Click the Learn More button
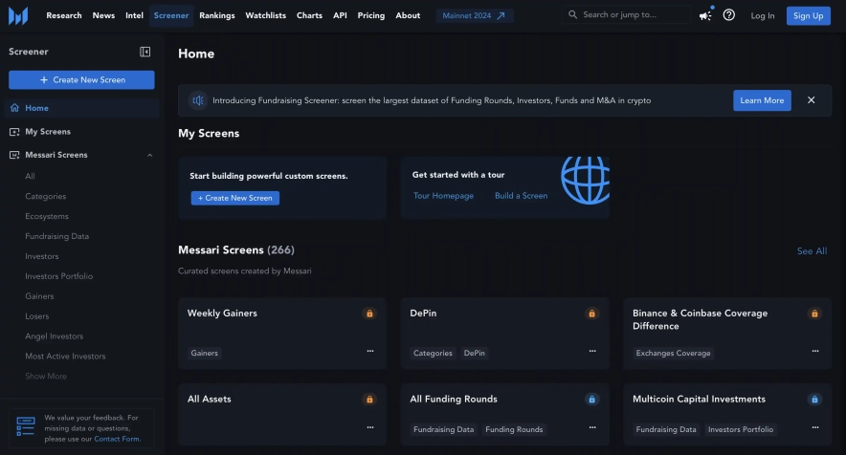The width and height of the screenshot is (846, 455). pyautogui.click(x=762, y=100)
